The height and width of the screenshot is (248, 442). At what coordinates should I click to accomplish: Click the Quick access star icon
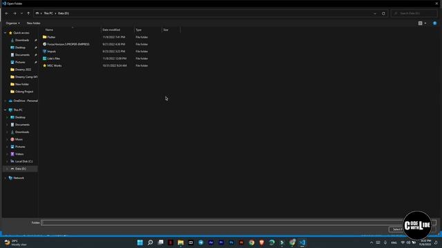click(x=10, y=33)
